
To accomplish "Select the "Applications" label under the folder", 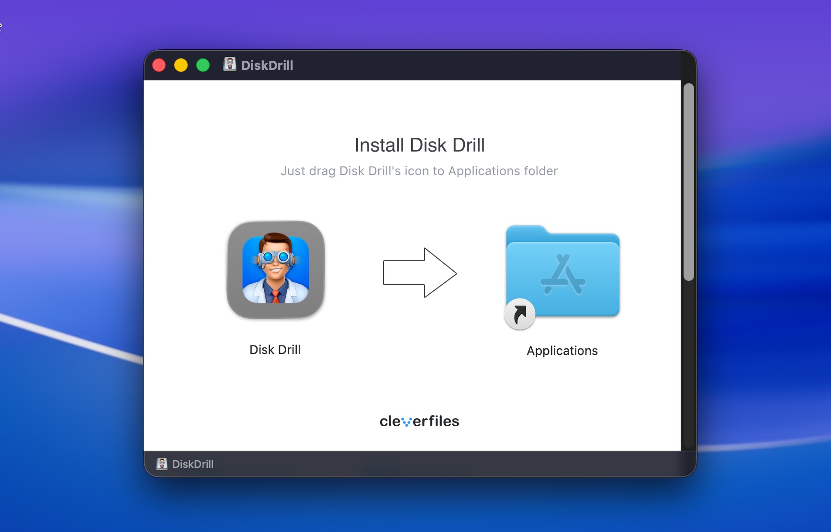I will (x=562, y=351).
